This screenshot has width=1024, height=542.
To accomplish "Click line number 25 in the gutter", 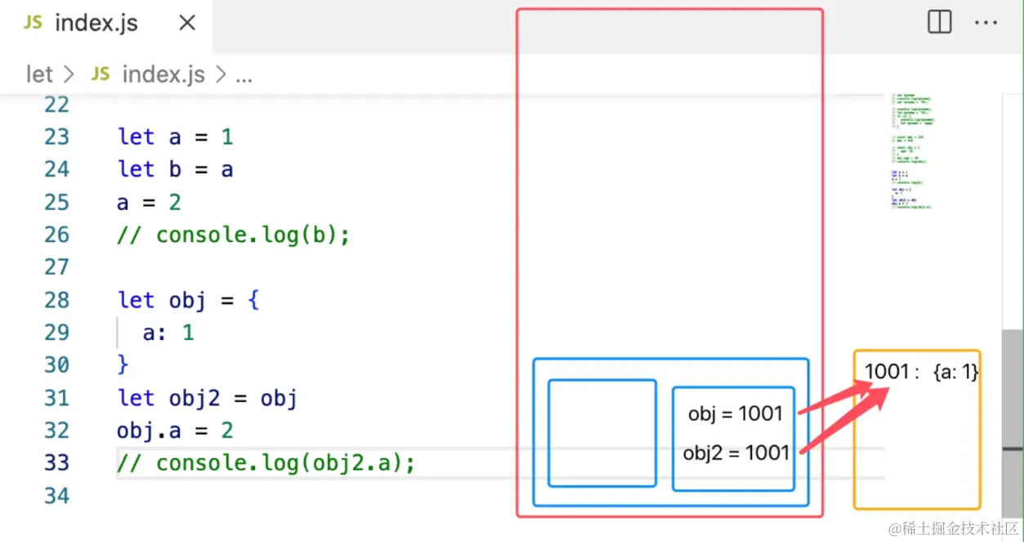I will pyautogui.click(x=56, y=202).
